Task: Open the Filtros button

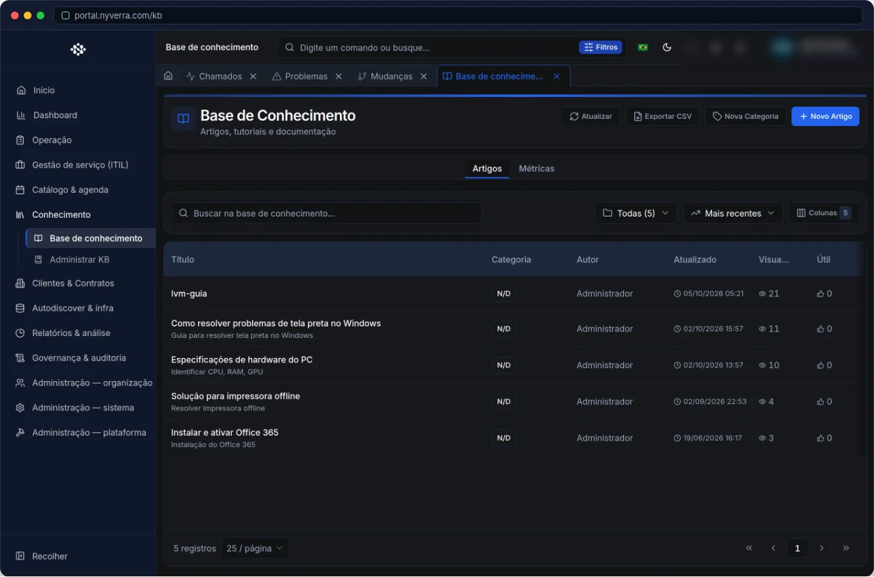Action: click(x=601, y=48)
